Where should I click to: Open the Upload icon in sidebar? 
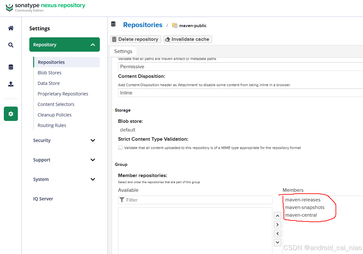(11, 84)
